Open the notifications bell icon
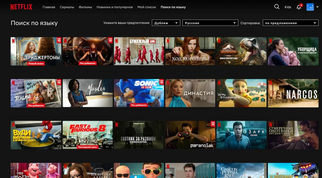322x178 pixels. [x=299, y=7]
